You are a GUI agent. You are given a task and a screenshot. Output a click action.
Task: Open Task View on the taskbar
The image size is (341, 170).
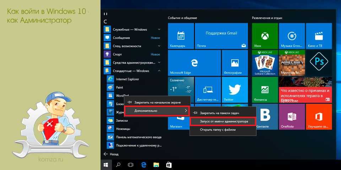pos(130,165)
